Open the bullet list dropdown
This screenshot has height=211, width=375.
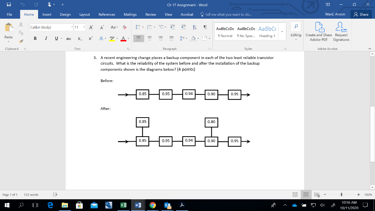(143, 27)
